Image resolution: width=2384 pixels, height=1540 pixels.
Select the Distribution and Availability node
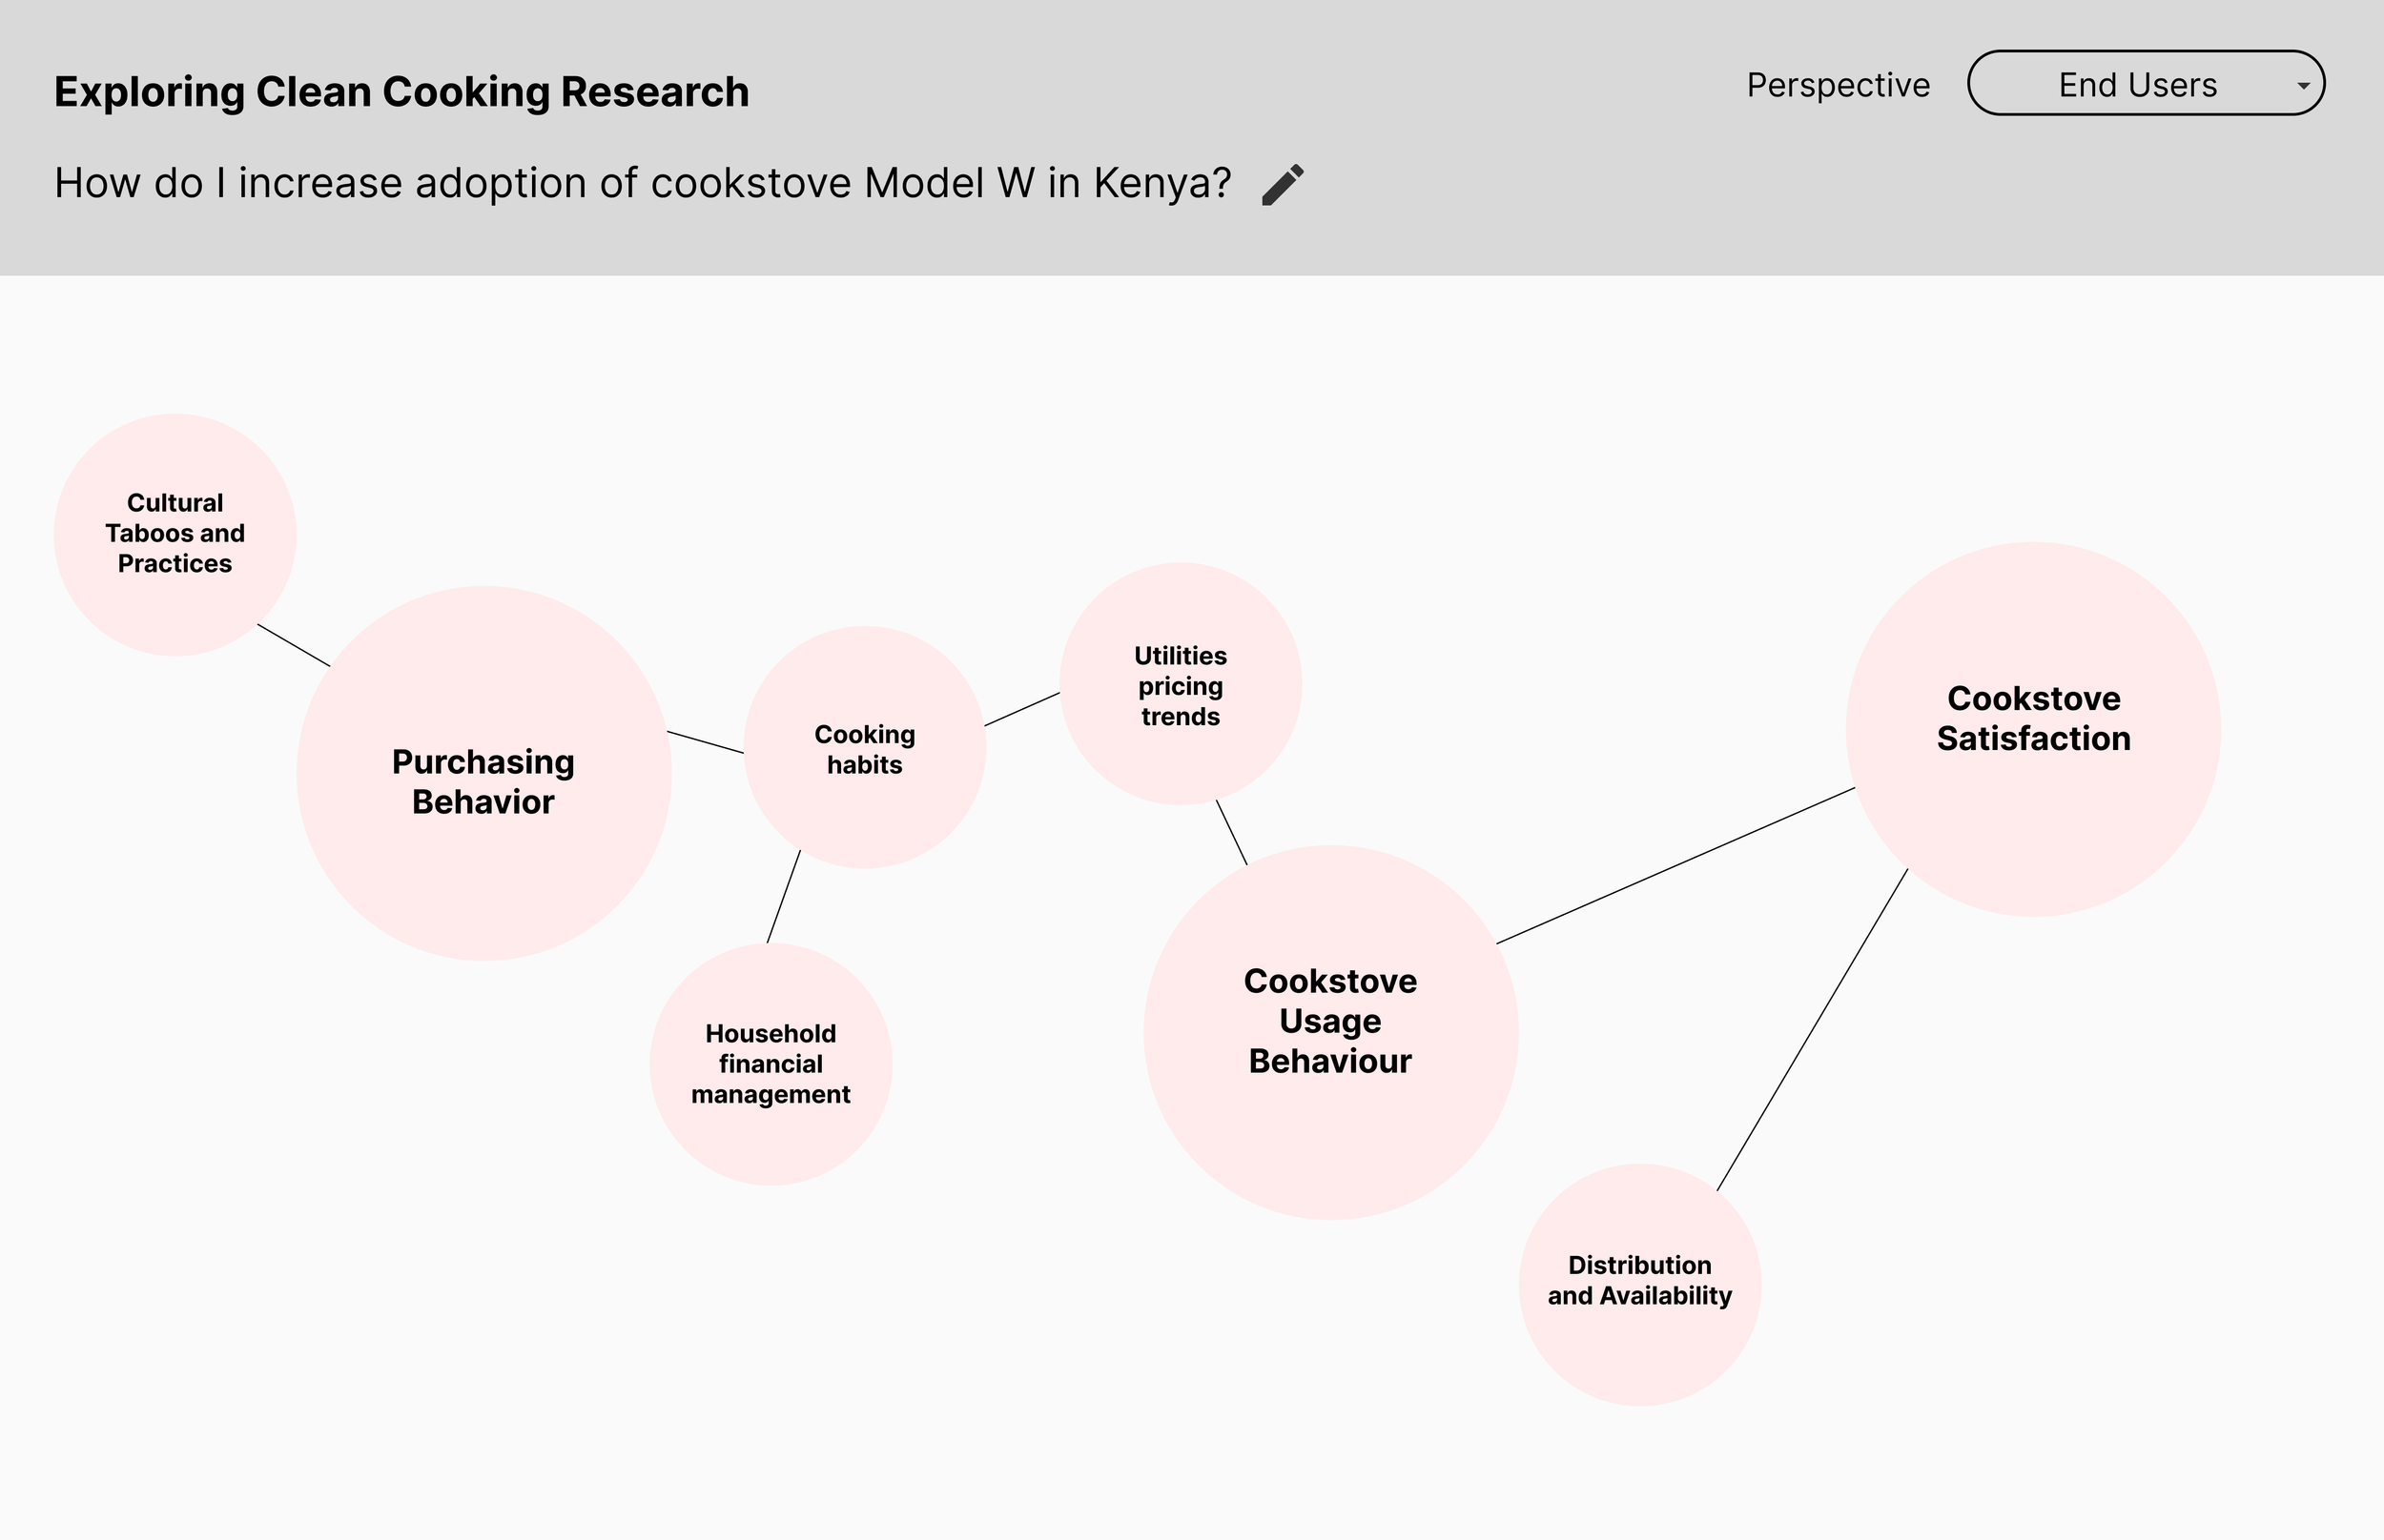pos(1641,1285)
